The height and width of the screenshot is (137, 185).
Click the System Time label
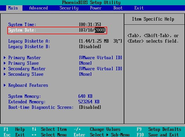point(22,24)
